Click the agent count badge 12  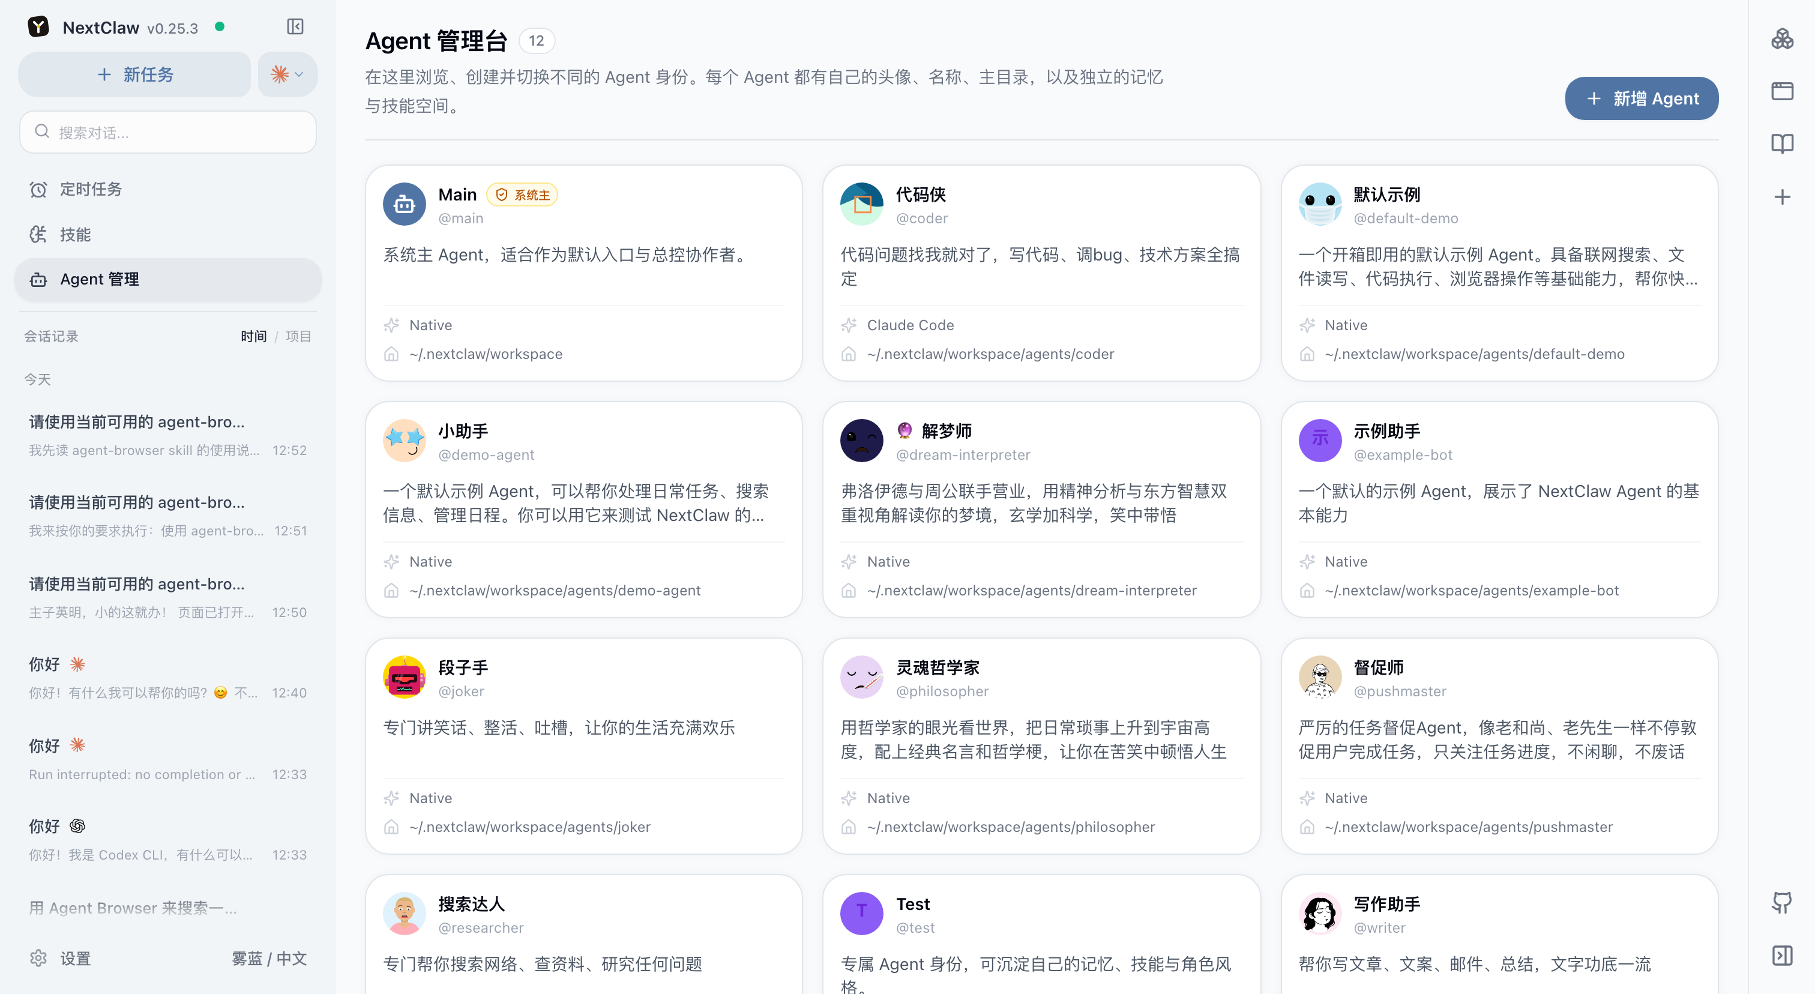coord(537,41)
